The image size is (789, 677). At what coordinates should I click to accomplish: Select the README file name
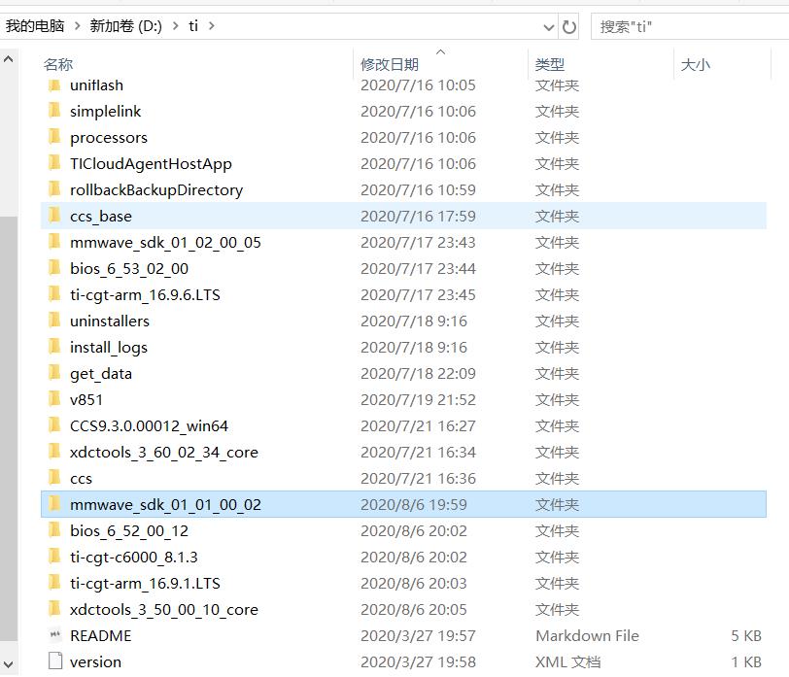[x=101, y=635]
